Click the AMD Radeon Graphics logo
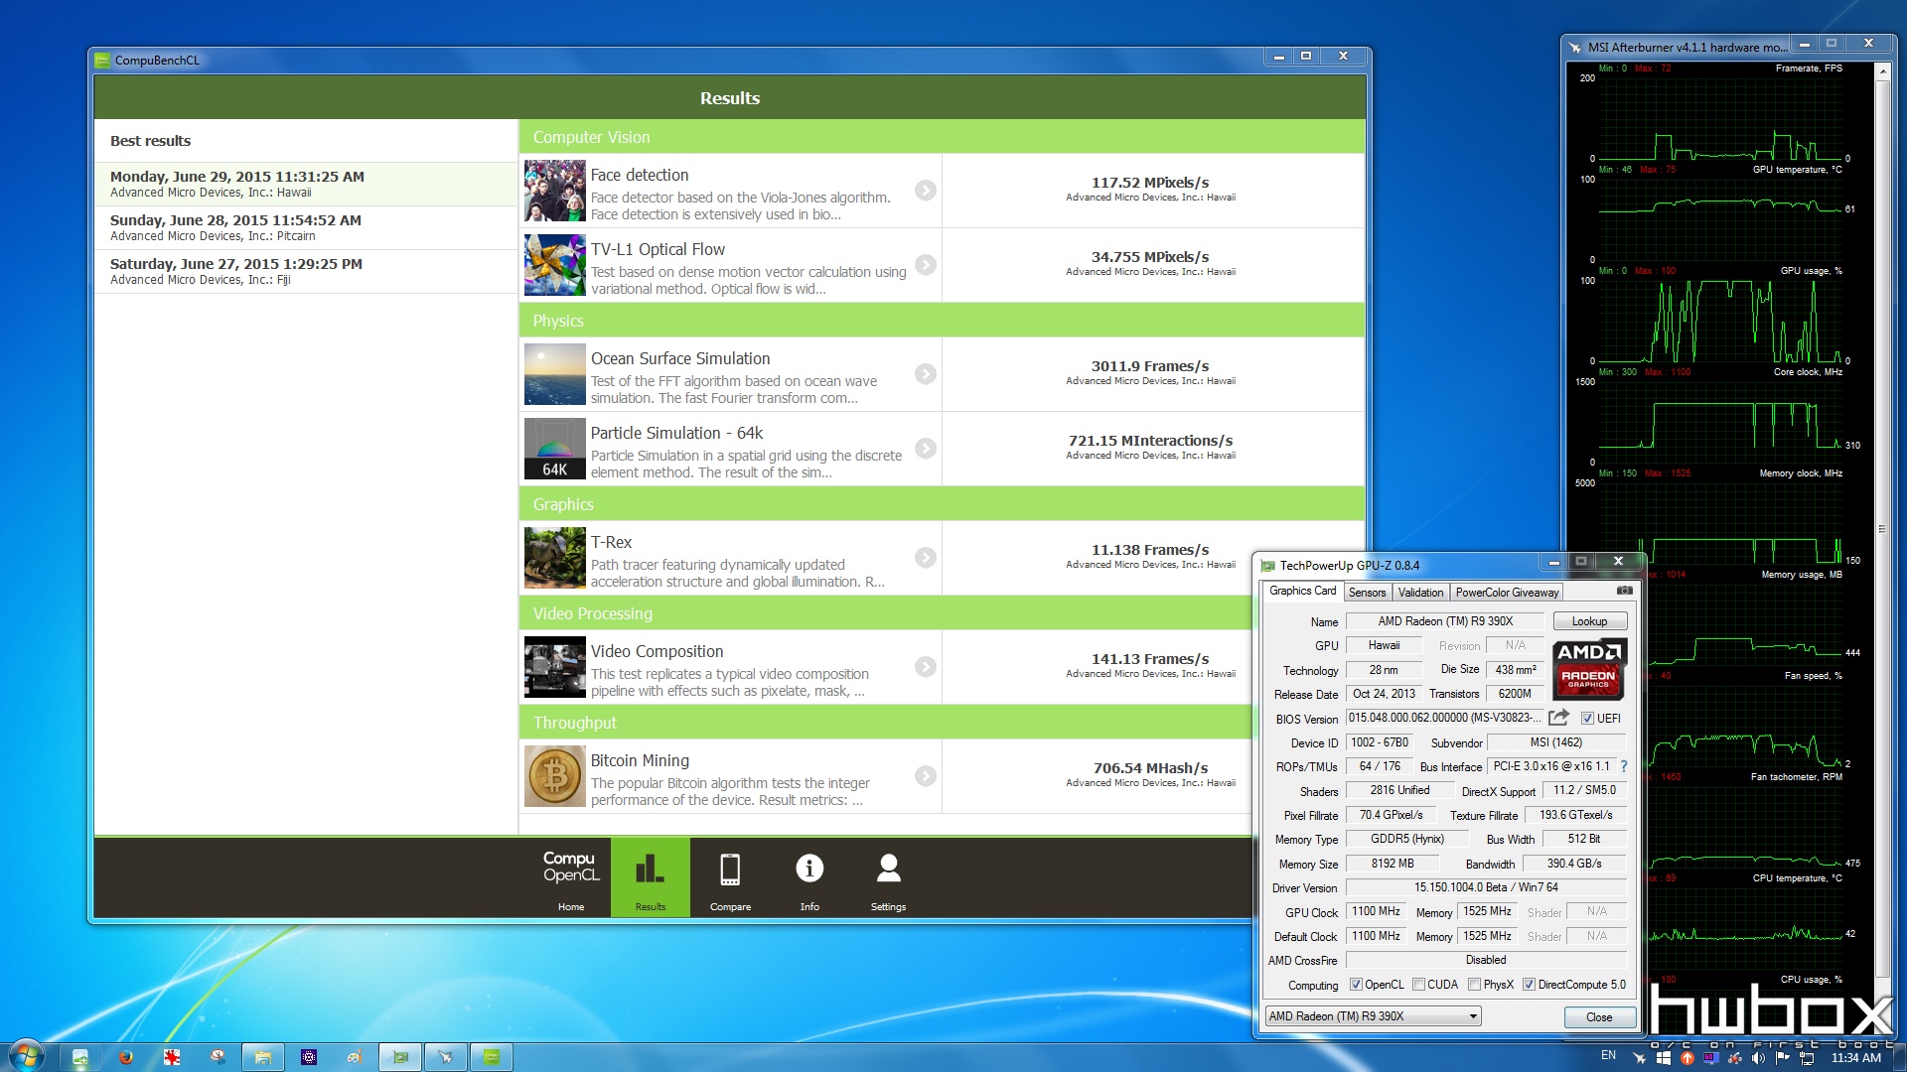The height and width of the screenshot is (1072, 1907). [x=1589, y=670]
